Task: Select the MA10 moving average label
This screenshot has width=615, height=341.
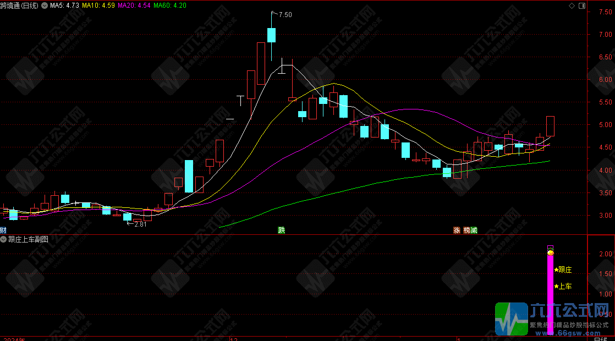Action: 98,5
